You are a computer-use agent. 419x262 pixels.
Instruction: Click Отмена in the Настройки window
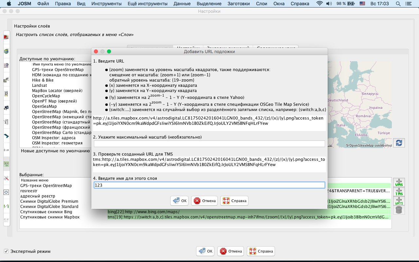pyautogui.click(x=231, y=251)
